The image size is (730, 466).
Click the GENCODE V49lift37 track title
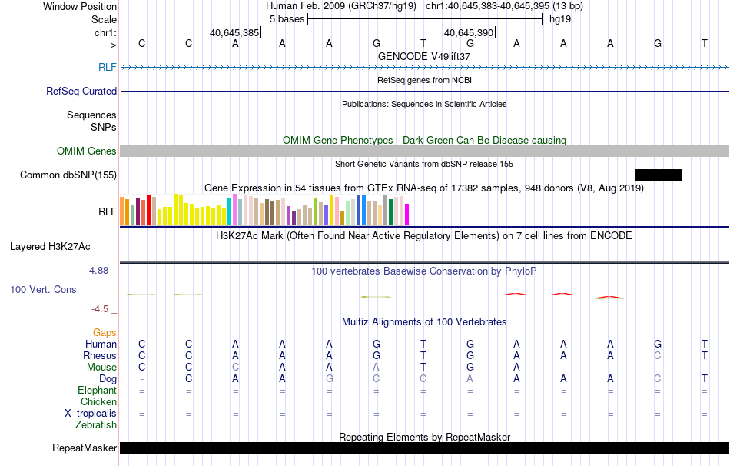click(x=424, y=56)
